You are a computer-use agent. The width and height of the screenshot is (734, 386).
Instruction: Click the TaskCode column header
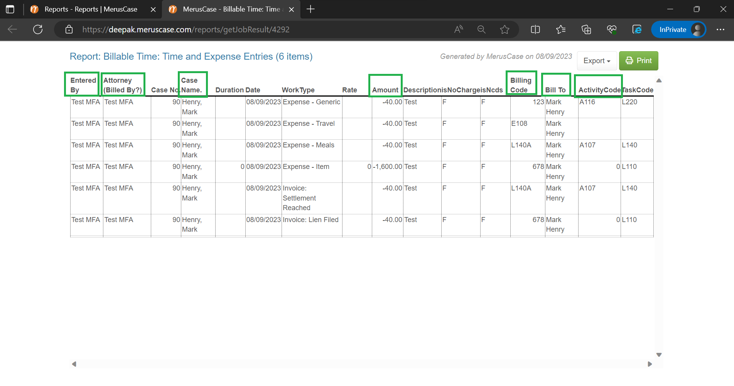pos(638,90)
